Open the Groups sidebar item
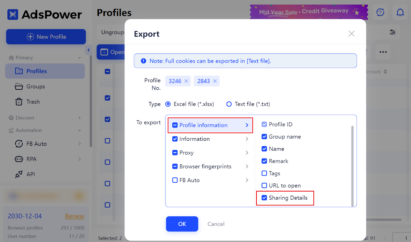The width and height of the screenshot is (411, 242). (x=35, y=87)
